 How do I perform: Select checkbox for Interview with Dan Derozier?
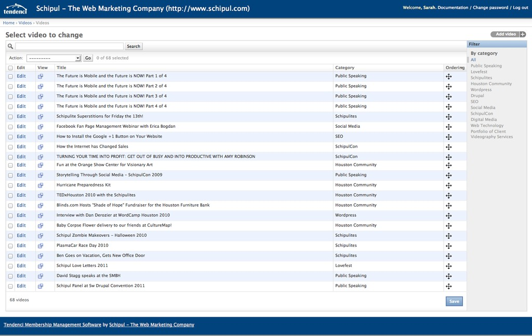pyautogui.click(x=10, y=216)
